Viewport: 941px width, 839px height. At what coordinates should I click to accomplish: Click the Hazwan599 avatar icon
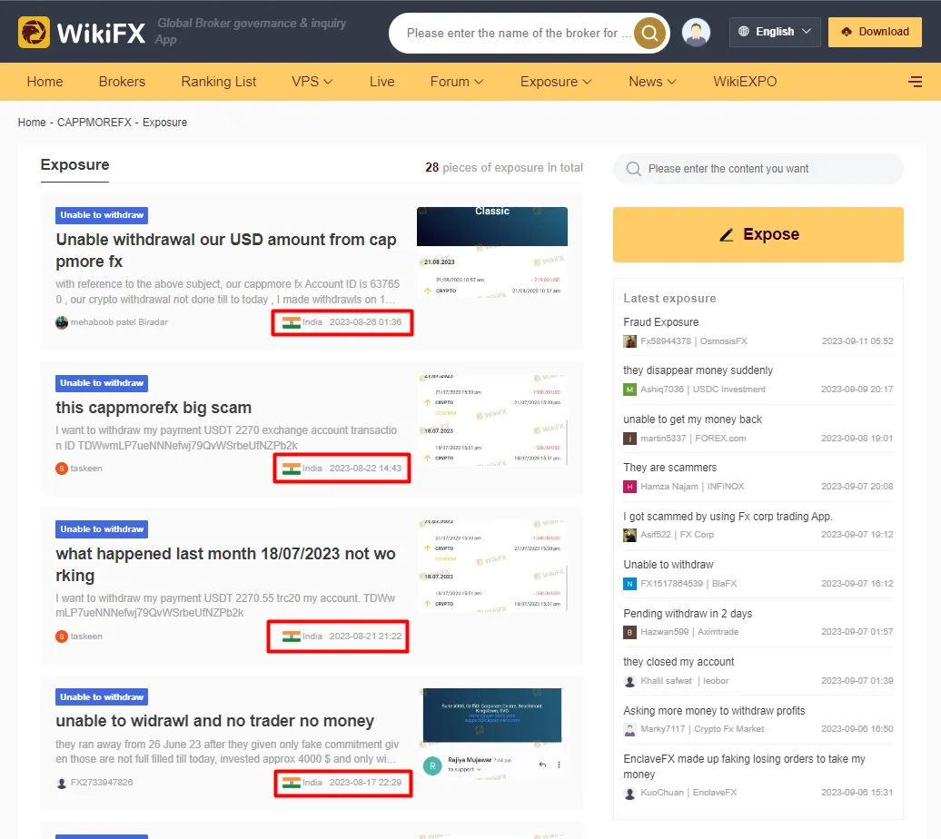point(629,632)
